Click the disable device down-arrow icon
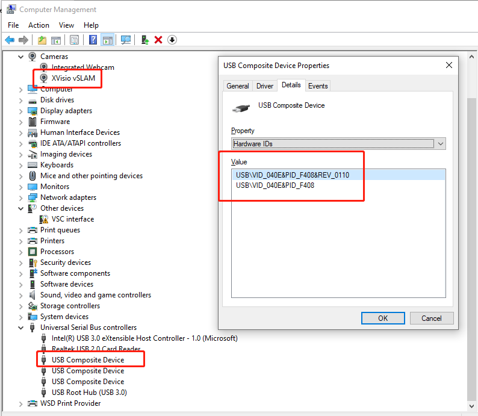Image resolution: width=478 pixels, height=416 pixels. tap(172, 40)
